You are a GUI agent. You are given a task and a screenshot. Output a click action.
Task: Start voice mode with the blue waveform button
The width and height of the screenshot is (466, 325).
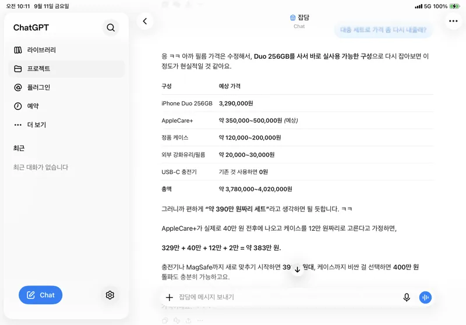coord(425,297)
